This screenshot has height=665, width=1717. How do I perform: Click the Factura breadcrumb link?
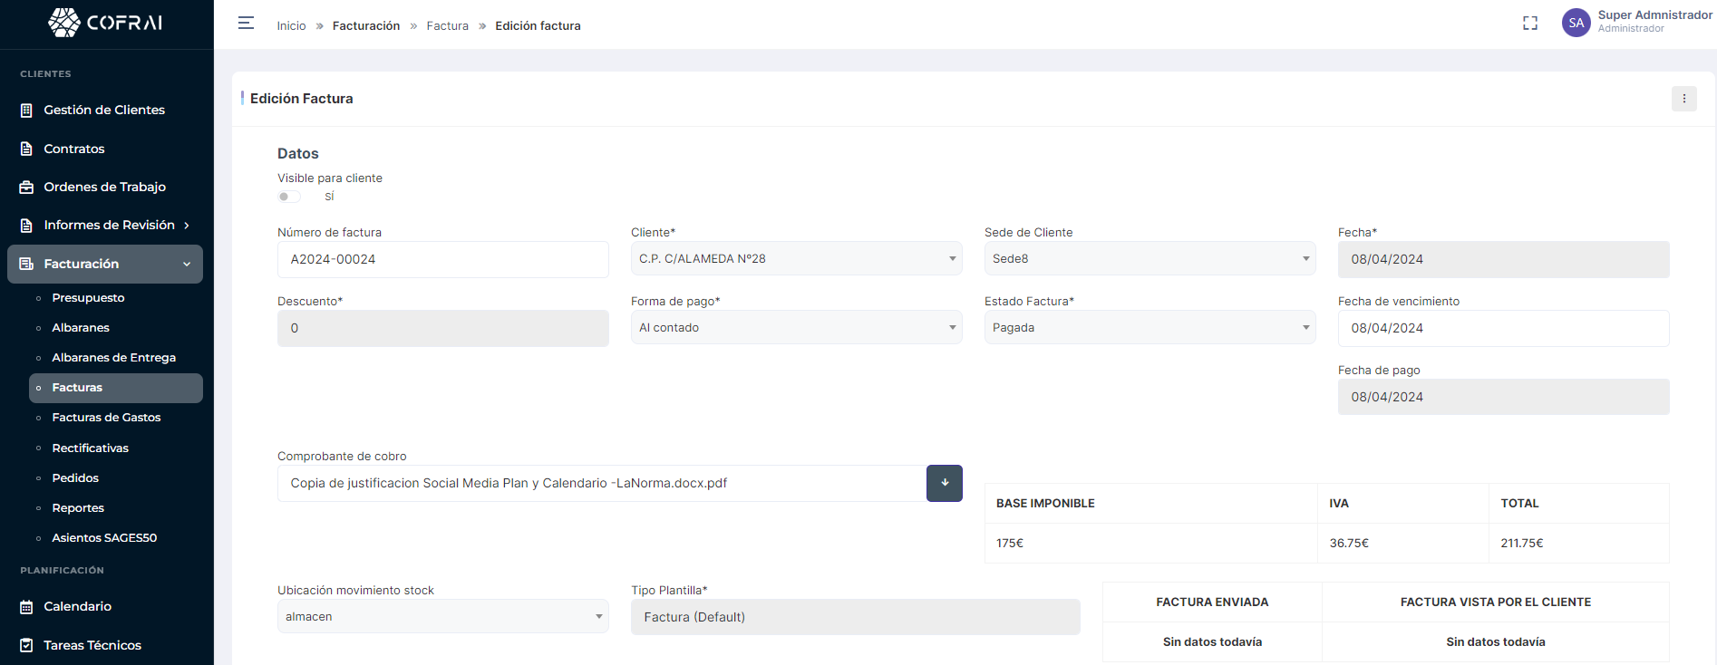tap(447, 25)
